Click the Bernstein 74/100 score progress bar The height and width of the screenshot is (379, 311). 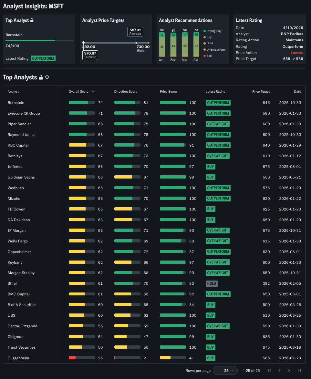click(x=39, y=41)
